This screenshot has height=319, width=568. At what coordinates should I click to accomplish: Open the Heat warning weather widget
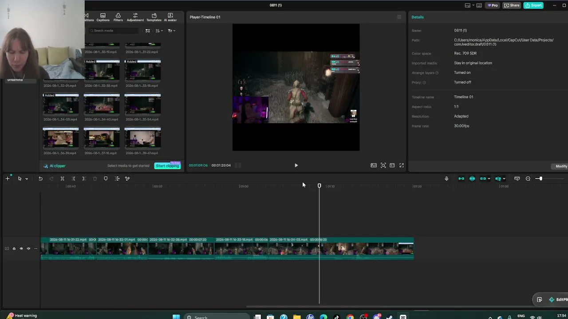22,316
